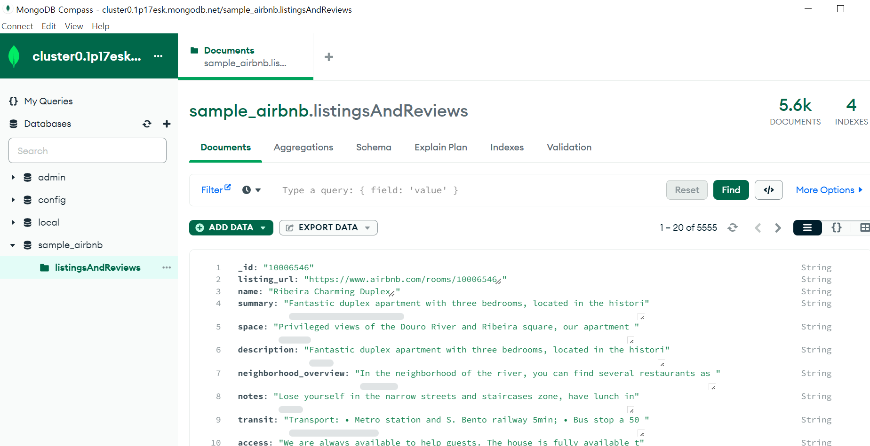Go to next page of documents
This screenshot has width=870, height=446.
pos(778,227)
